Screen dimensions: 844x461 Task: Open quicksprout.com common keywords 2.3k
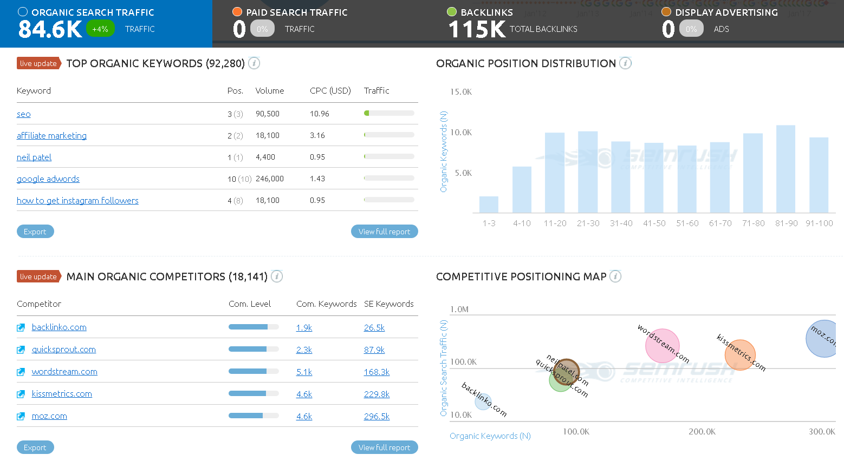coord(304,350)
